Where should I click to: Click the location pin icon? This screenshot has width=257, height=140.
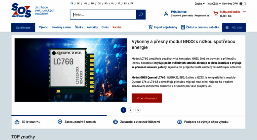coord(60,122)
